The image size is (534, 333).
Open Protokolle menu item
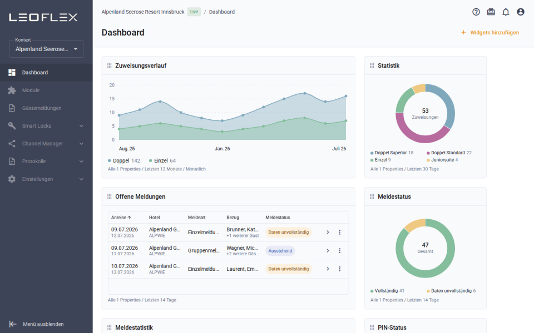[46, 162]
